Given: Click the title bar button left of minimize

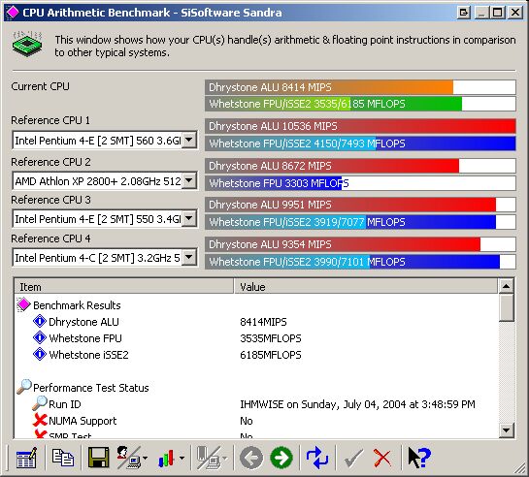Looking at the screenshot, I should click(464, 14).
